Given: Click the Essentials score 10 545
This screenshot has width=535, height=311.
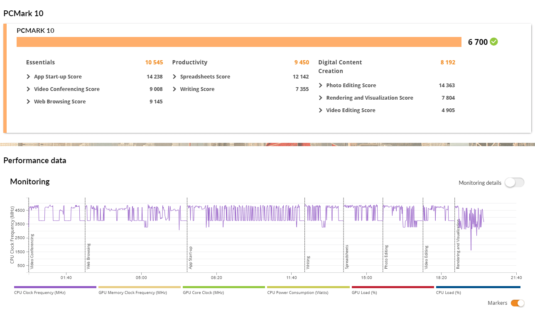Looking at the screenshot, I should pos(154,62).
